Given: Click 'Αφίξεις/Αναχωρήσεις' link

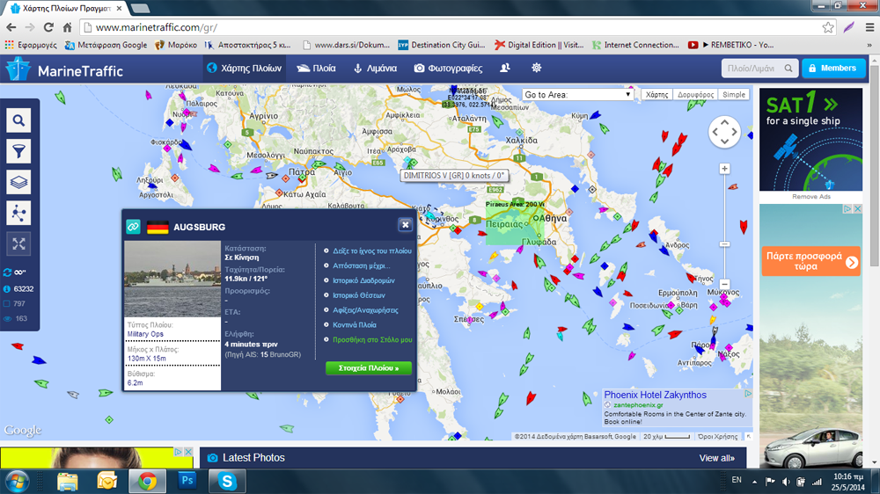Looking at the screenshot, I should coord(365,310).
